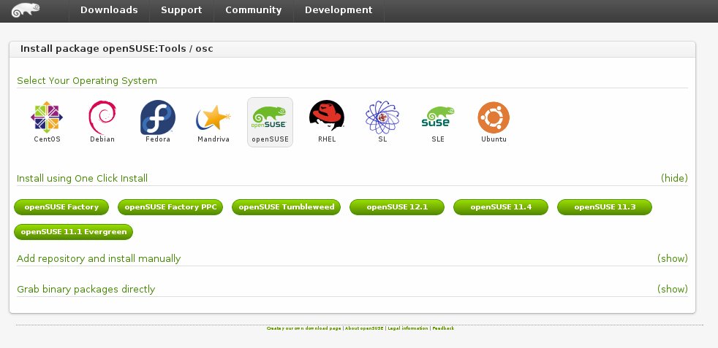The height and width of the screenshot is (348, 718).
Task: Pick the SL Scientific Linux icon
Action: click(382, 117)
